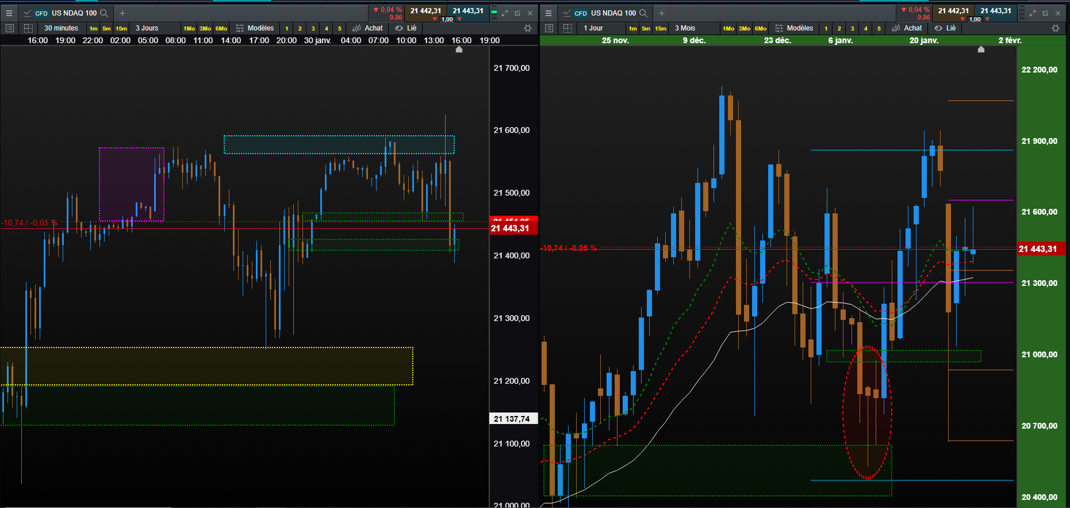Screen dimensions: 1070x508
Task: Expand the 1 Jour chart to fullscreen
Action: [1033, 13]
